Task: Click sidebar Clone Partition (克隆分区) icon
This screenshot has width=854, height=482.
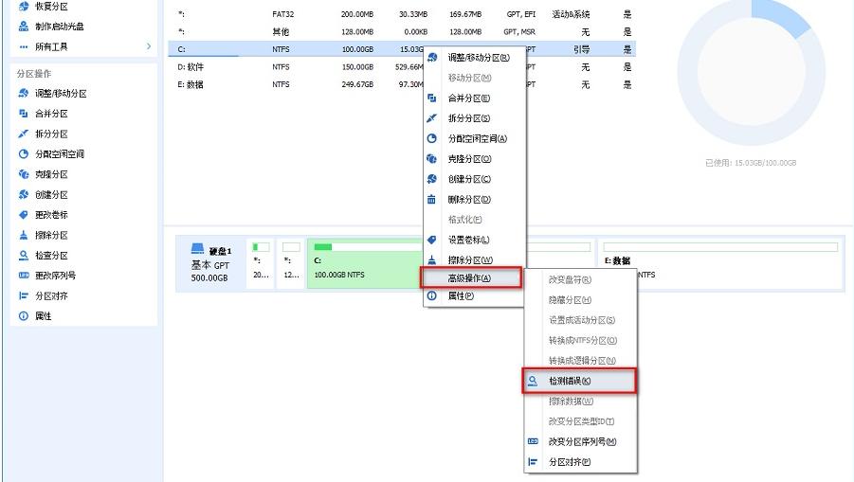Action: [24, 174]
